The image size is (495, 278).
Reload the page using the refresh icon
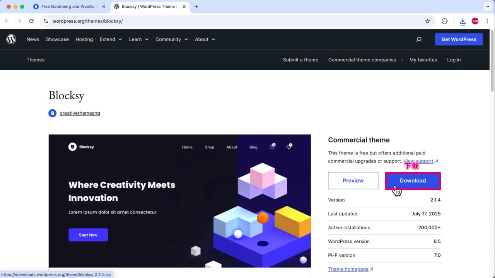[x=31, y=21]
